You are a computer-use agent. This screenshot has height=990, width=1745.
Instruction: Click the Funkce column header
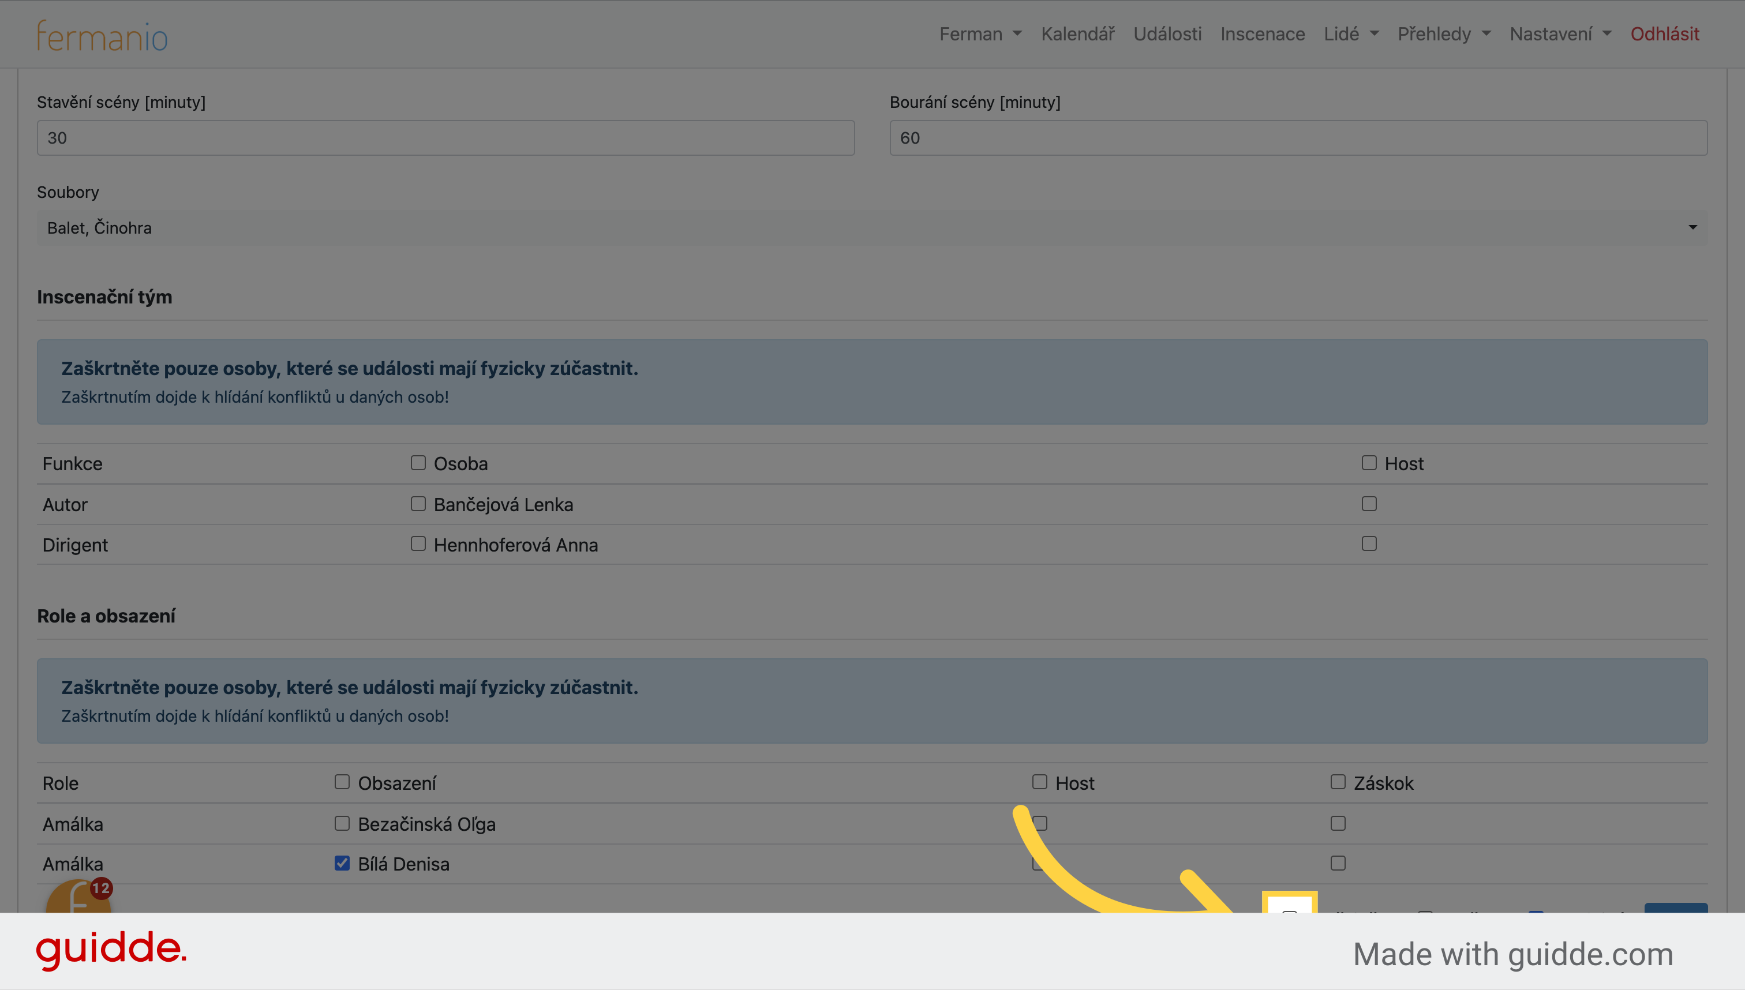tap(72, 464)
